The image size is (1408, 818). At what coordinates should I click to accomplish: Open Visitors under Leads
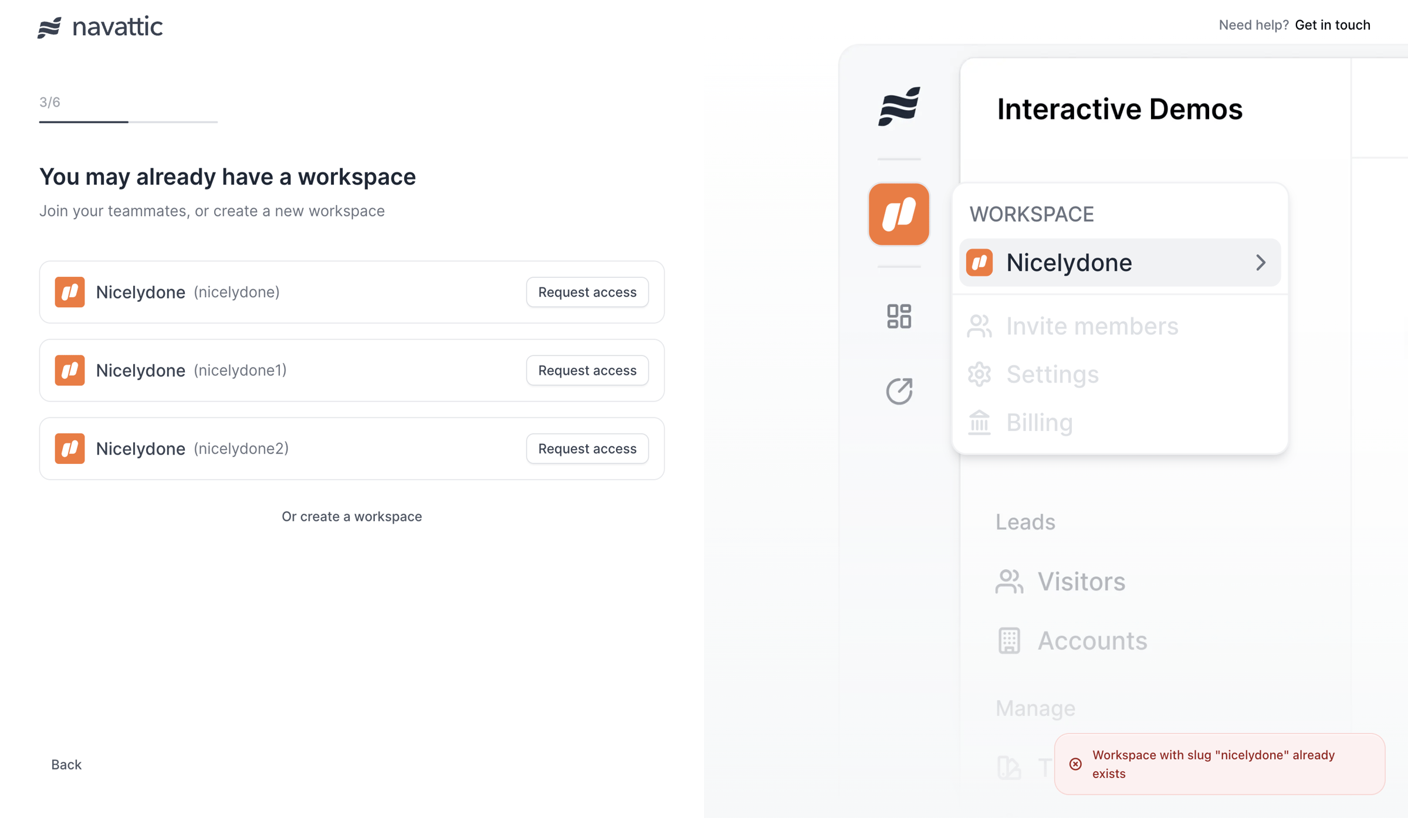pos(1081,582)
